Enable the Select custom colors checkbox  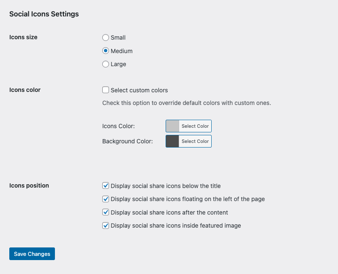coord(106,90)
